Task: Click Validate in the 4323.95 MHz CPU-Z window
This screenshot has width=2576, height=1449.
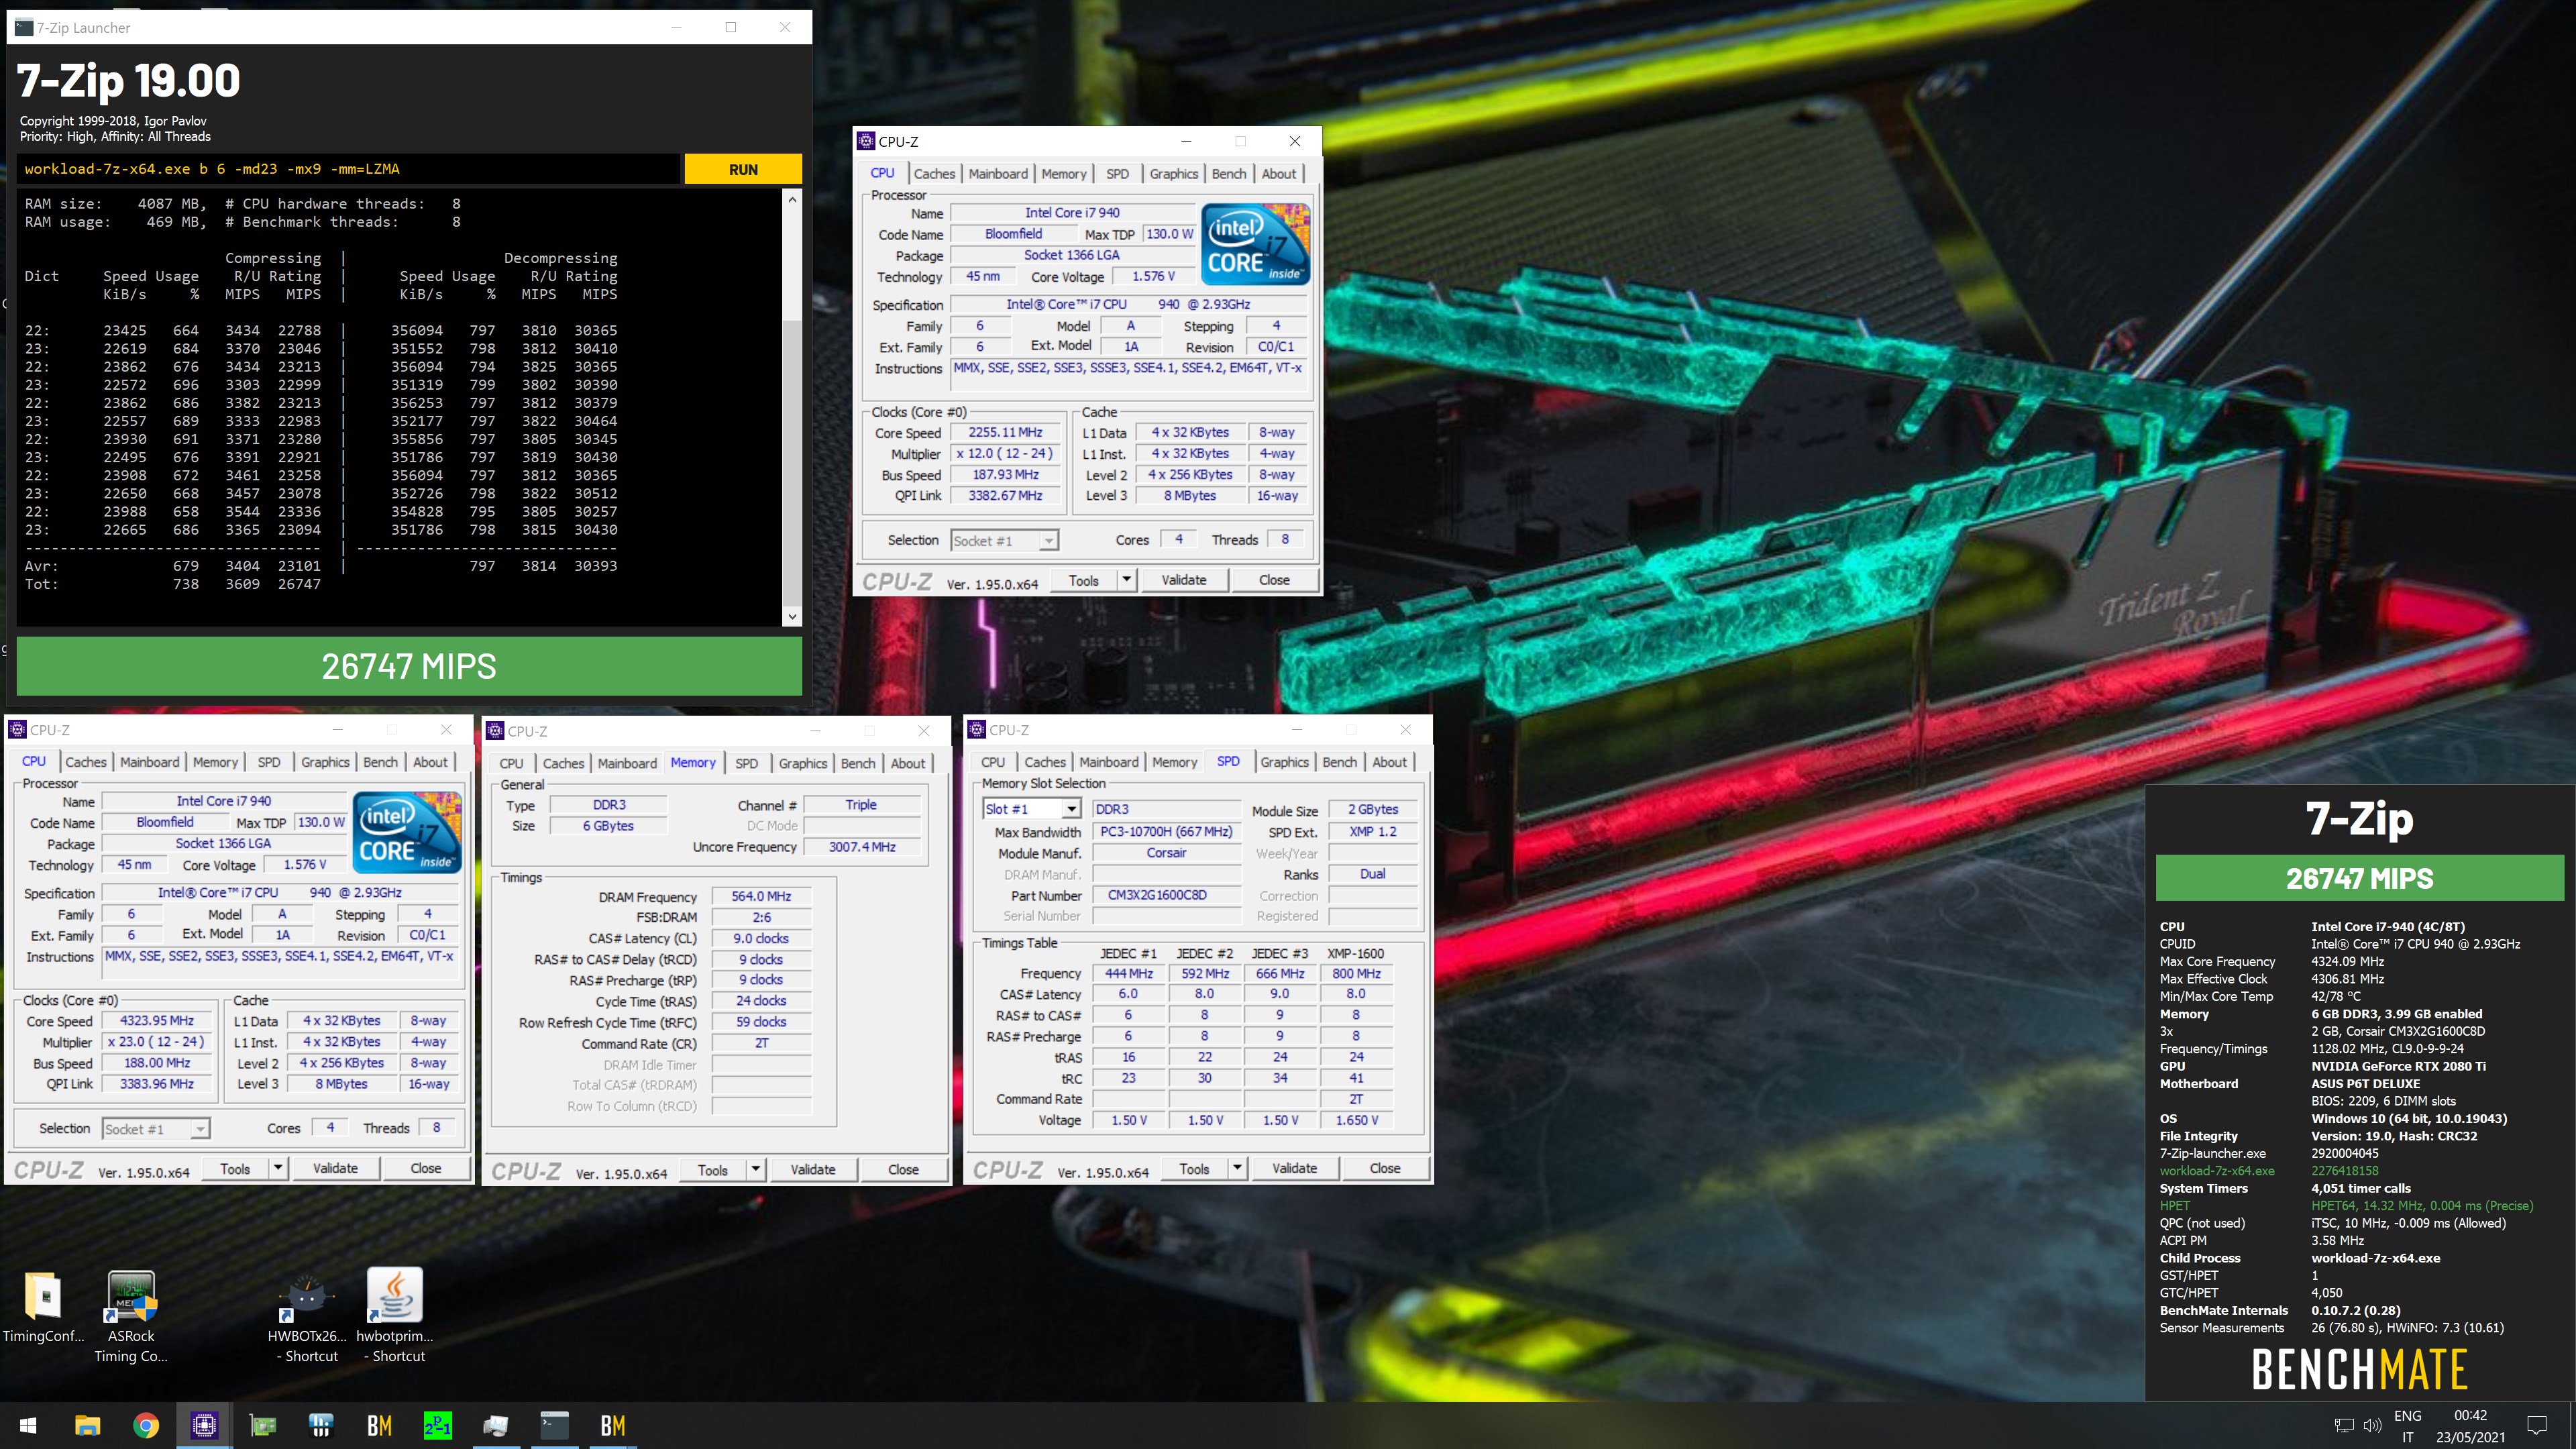Action: point(335,1168)
